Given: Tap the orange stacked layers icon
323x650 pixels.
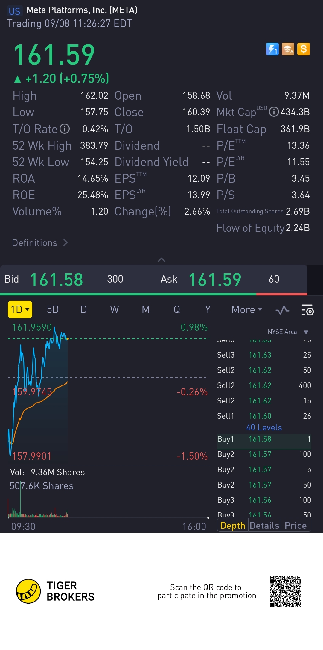Looking at the screenshot, I should [288, 49].
